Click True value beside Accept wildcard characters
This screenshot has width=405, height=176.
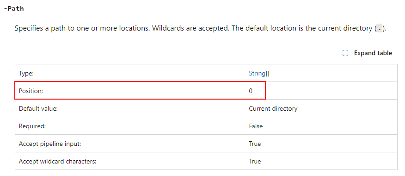pyautogui.click(x=255, y=161)
